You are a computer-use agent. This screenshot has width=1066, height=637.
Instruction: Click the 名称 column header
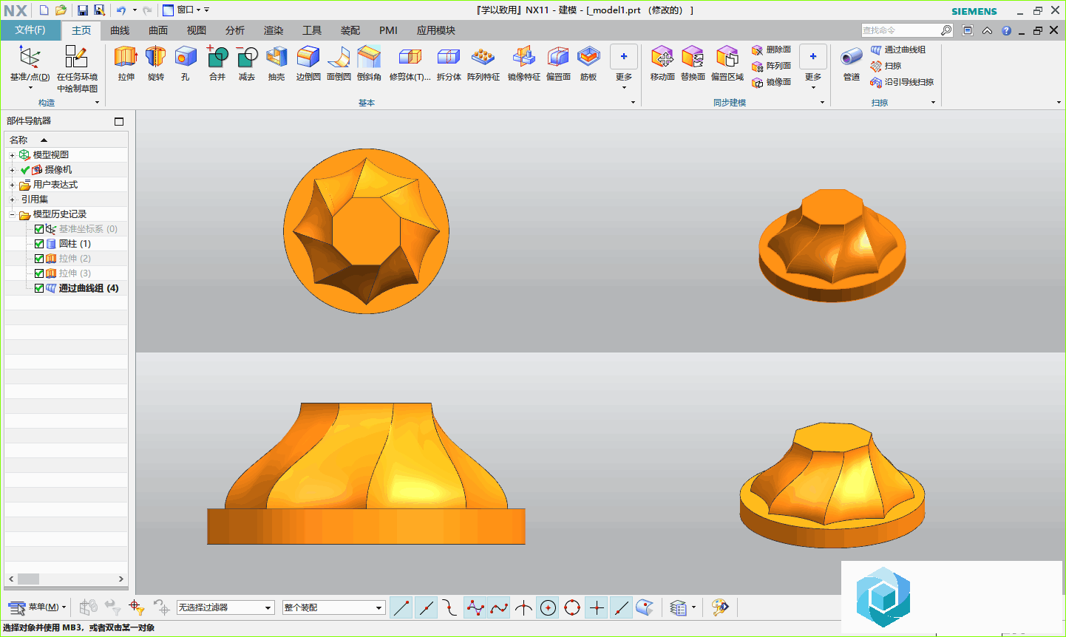pyautogui.click(x=66, y=140)
